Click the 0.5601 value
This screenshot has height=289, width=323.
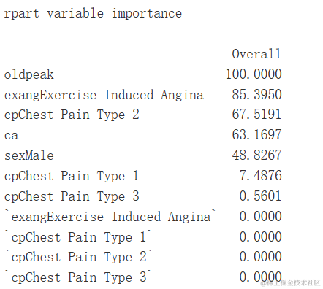pos(260,196)
